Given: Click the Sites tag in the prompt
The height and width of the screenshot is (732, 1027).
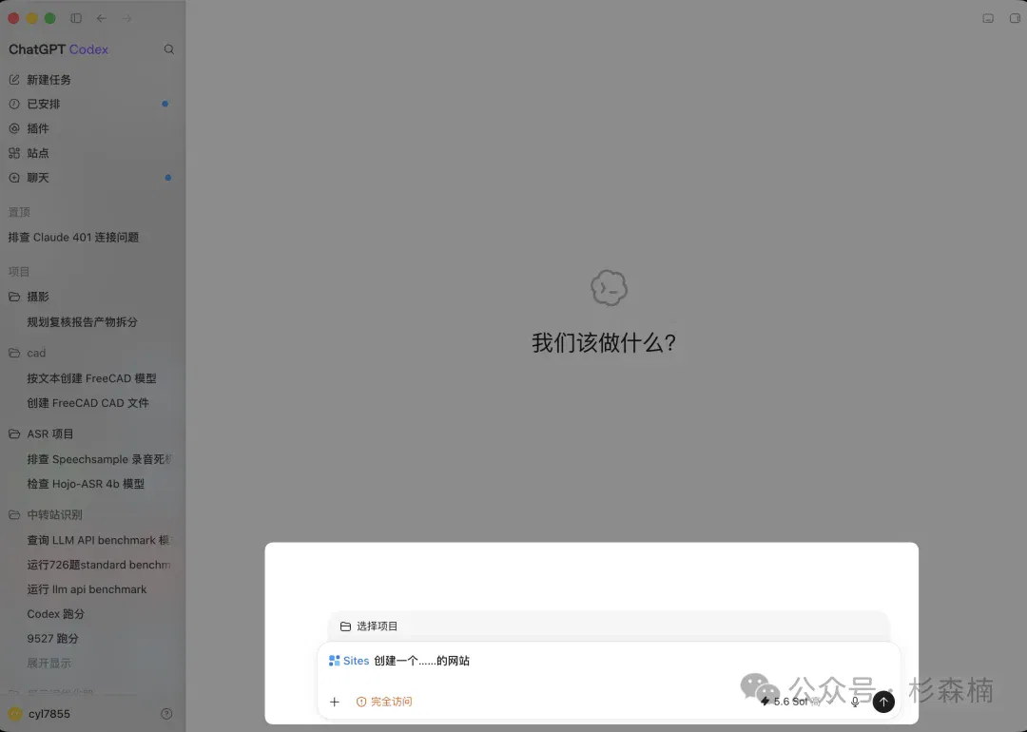Looking at the screenshot, I should [349, 662].
